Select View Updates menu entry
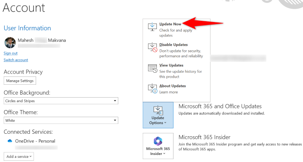This screenshot has height=162, width=303. coord(176,71)
